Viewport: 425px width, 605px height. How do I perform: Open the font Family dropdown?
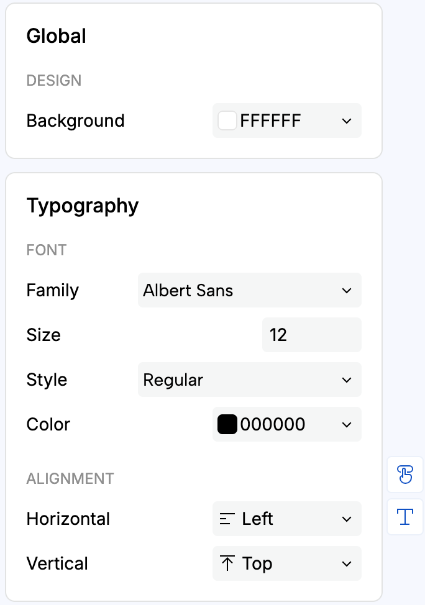point(347,290)
